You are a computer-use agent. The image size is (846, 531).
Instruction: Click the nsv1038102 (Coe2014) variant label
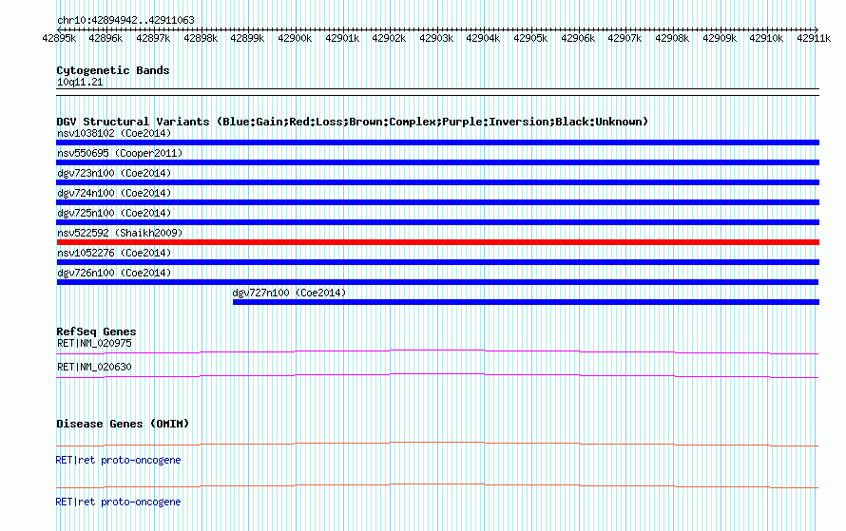[114, 133]
